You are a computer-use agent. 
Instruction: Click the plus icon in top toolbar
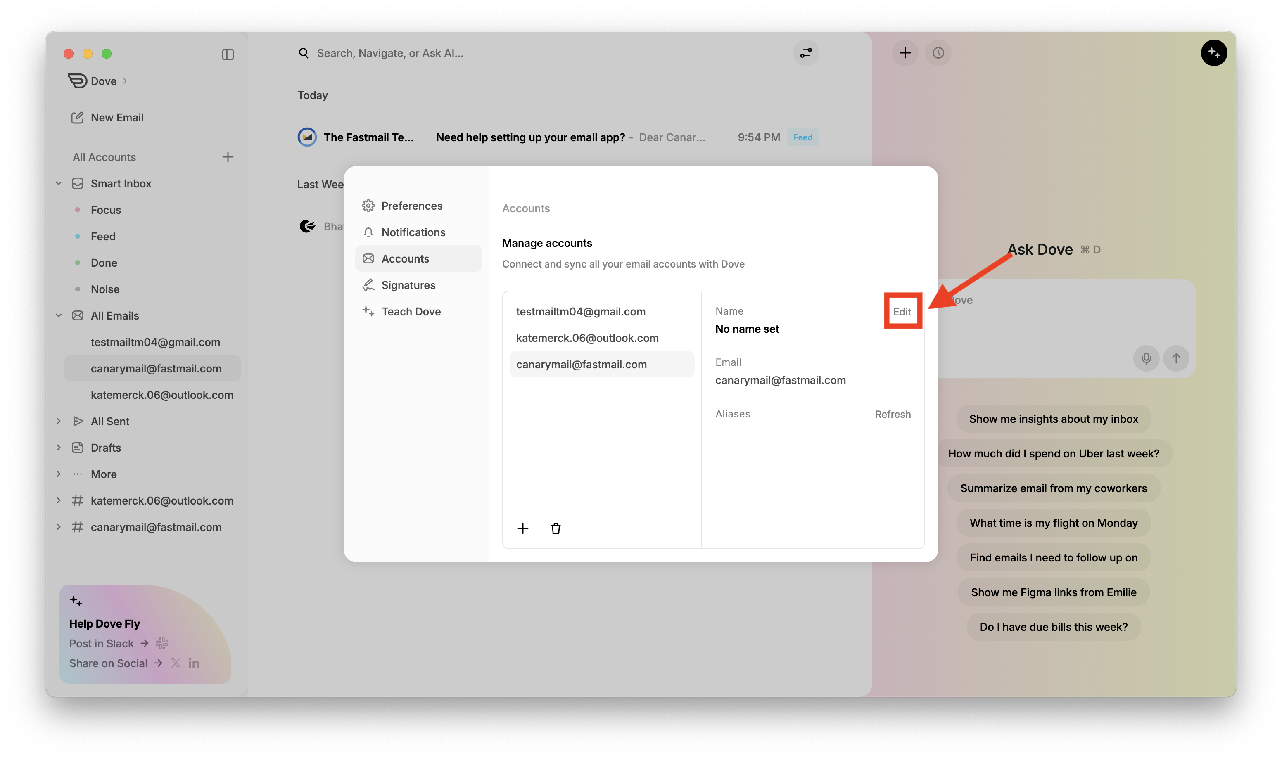pyautogui.click(x=905, y=53)
